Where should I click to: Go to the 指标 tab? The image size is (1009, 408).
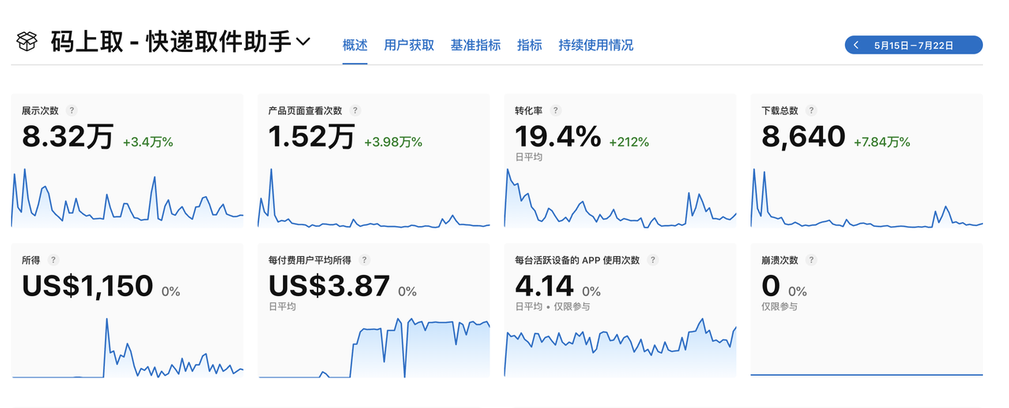(530, 45)
